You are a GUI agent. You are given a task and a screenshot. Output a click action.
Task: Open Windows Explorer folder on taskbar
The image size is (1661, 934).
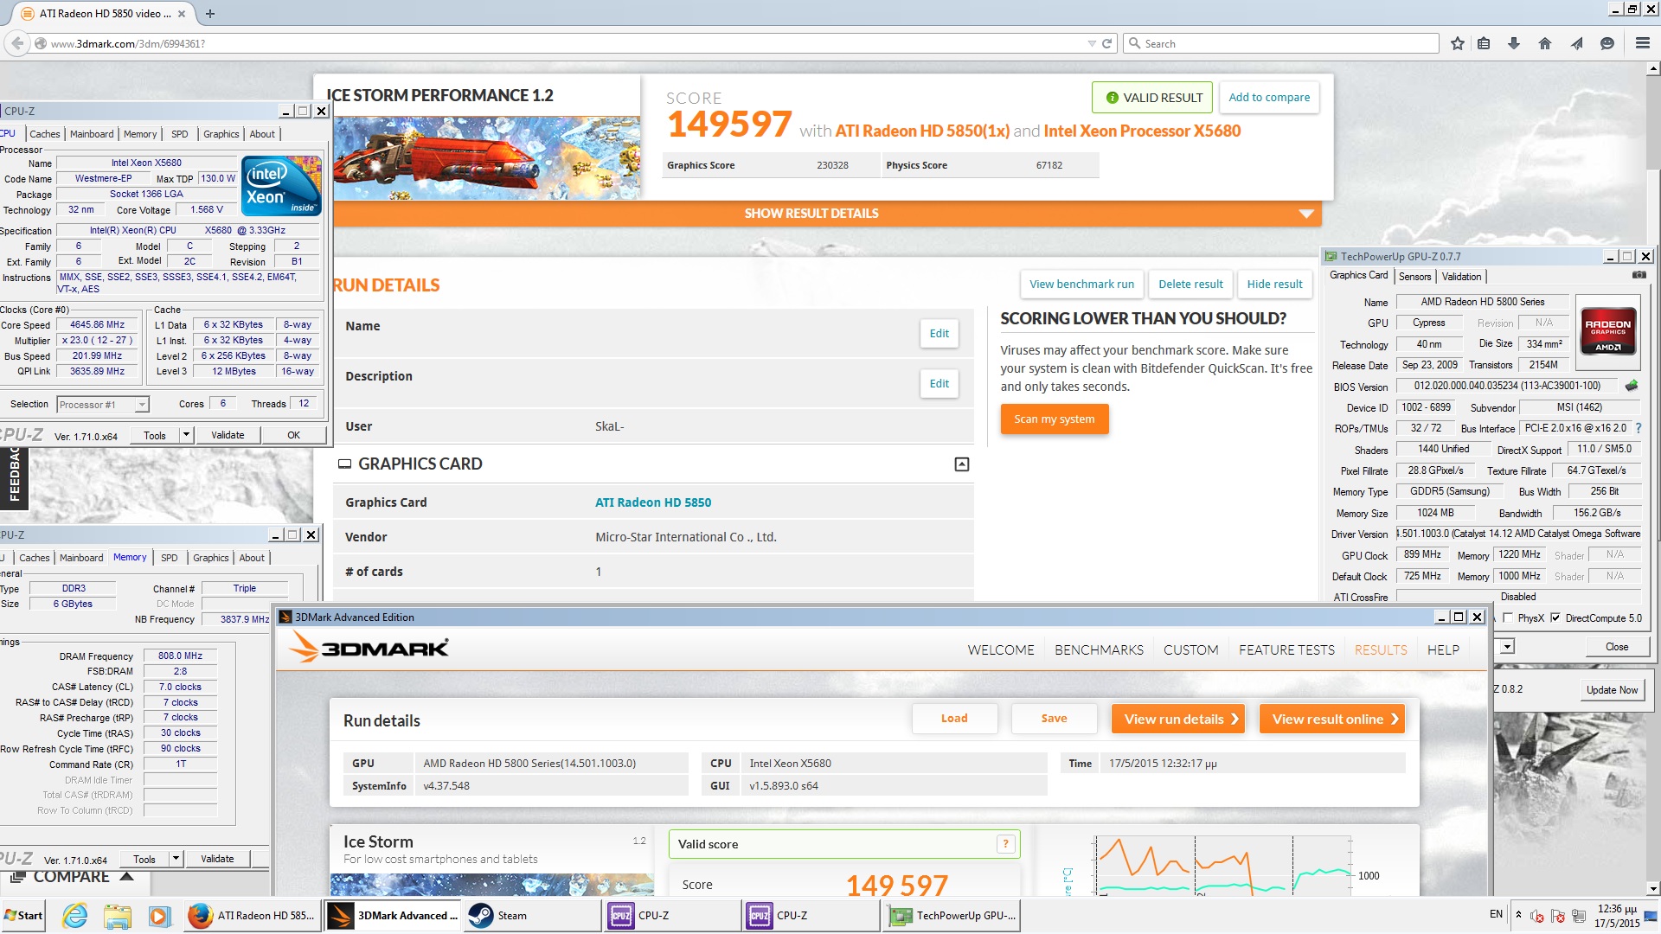[x=117, y=915]
